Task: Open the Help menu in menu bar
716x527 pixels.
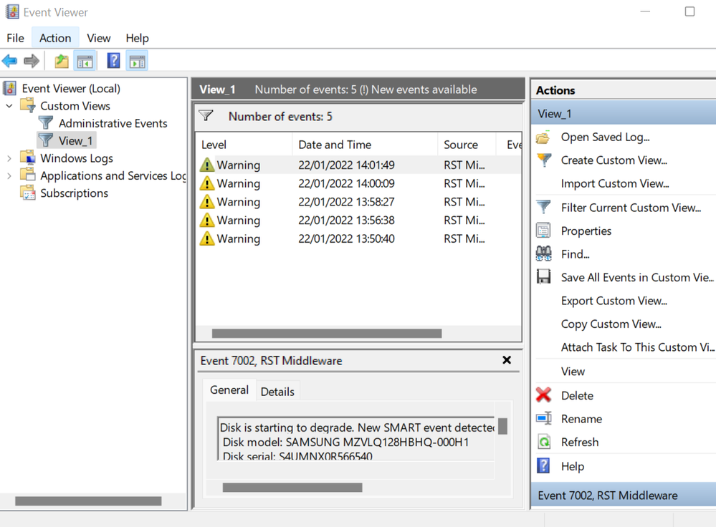Action: pos(138,38)
